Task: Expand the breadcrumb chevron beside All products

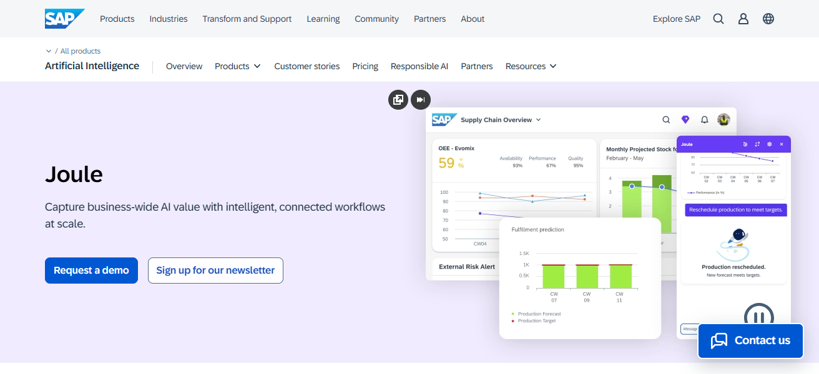Action: coord(49,51)
